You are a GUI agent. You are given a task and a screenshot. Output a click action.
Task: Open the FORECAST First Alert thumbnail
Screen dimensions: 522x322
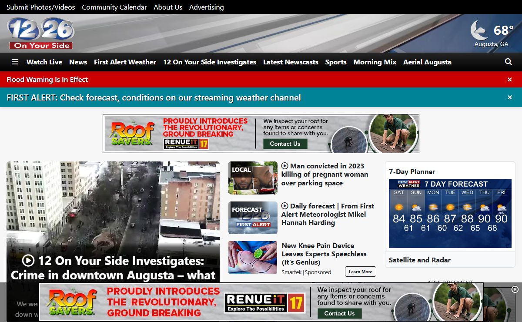tap(253, 218)
